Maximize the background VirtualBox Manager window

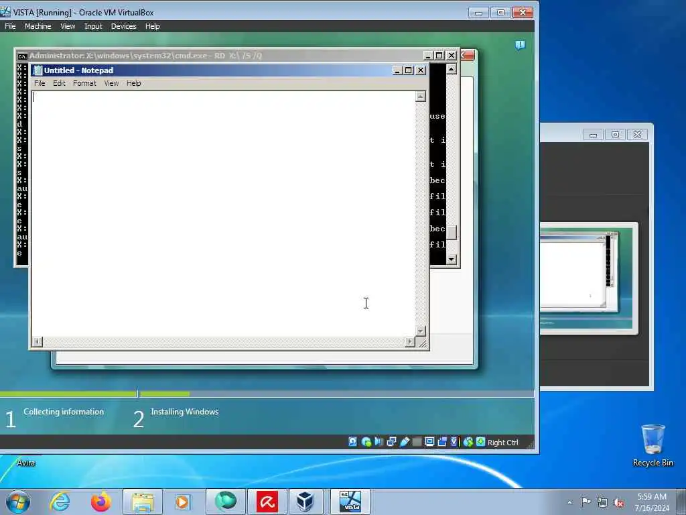pyautogui.click(x=615, y=134)
